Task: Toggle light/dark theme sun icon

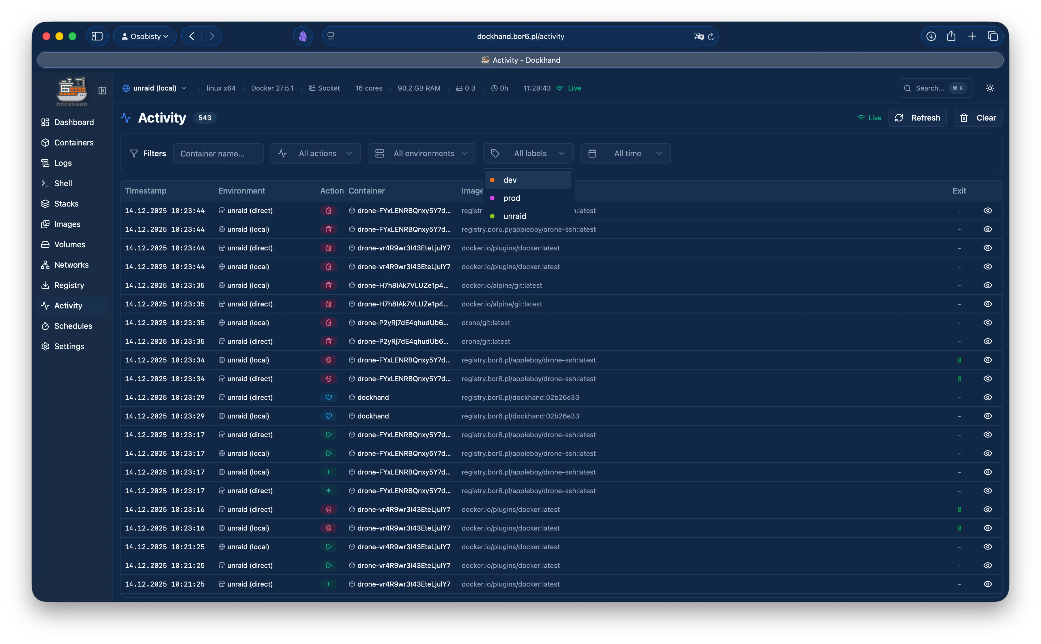Action: [x=990, y=88]
